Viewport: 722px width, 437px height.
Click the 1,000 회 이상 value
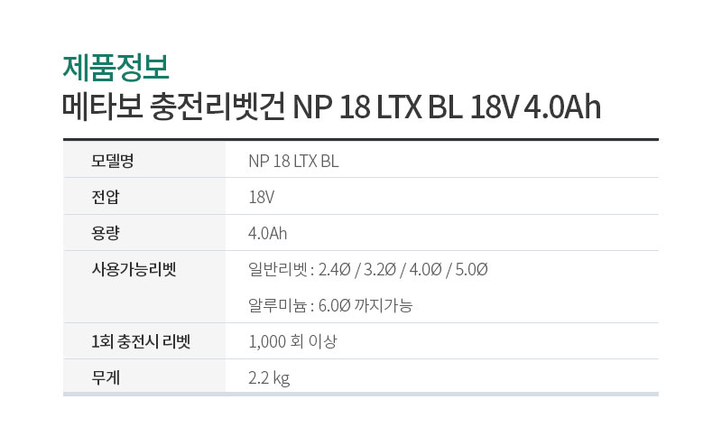(x=292, y=341)
